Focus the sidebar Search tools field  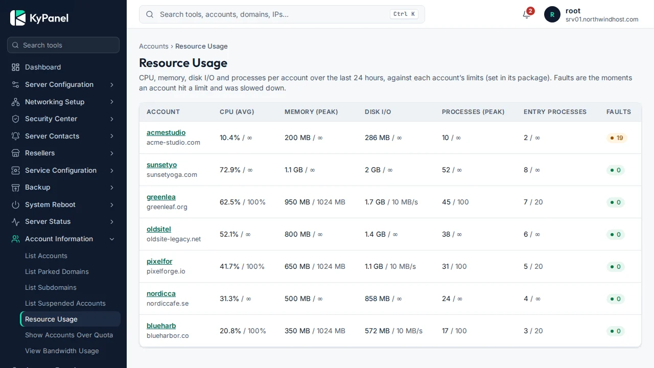point(63,45)
